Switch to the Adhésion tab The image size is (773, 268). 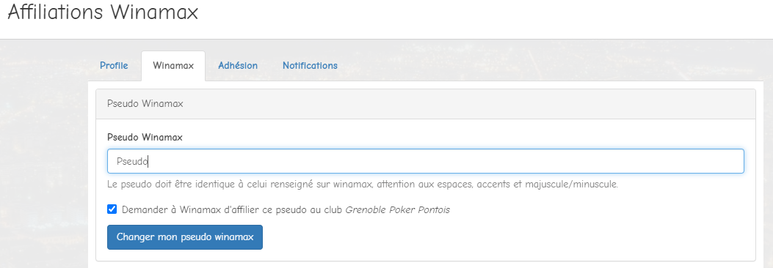pyautogui.click(x=238, y=65)
